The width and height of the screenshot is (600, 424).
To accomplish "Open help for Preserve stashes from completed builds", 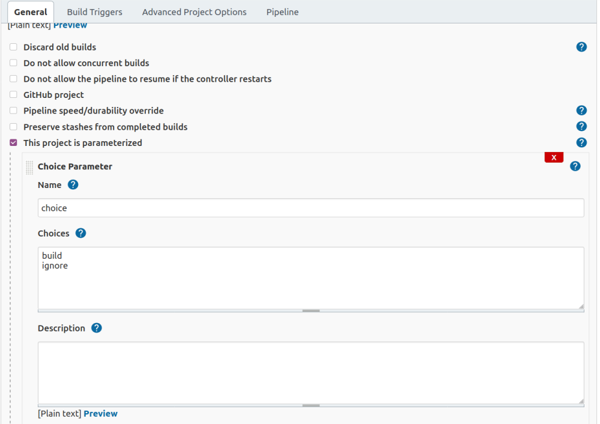I will click(x=581, y=126).
